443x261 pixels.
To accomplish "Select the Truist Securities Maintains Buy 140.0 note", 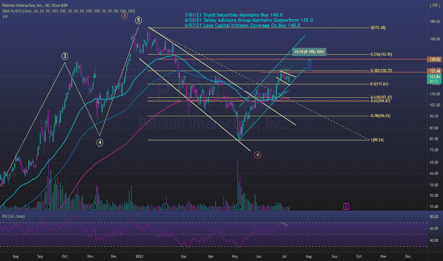I will coord(234,15).
